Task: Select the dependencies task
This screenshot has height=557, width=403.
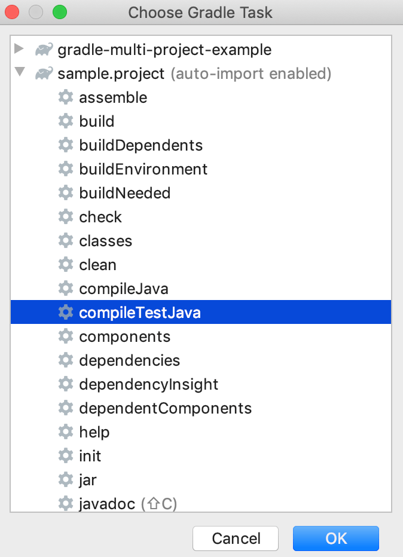Action: [129, 360]
